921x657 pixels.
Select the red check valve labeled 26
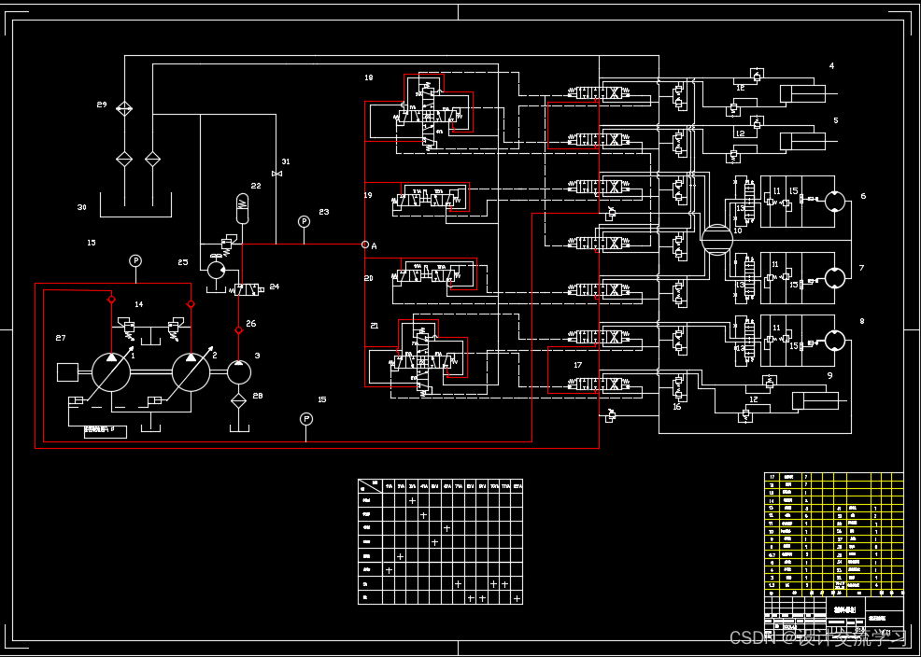click(x=238, y=330)
